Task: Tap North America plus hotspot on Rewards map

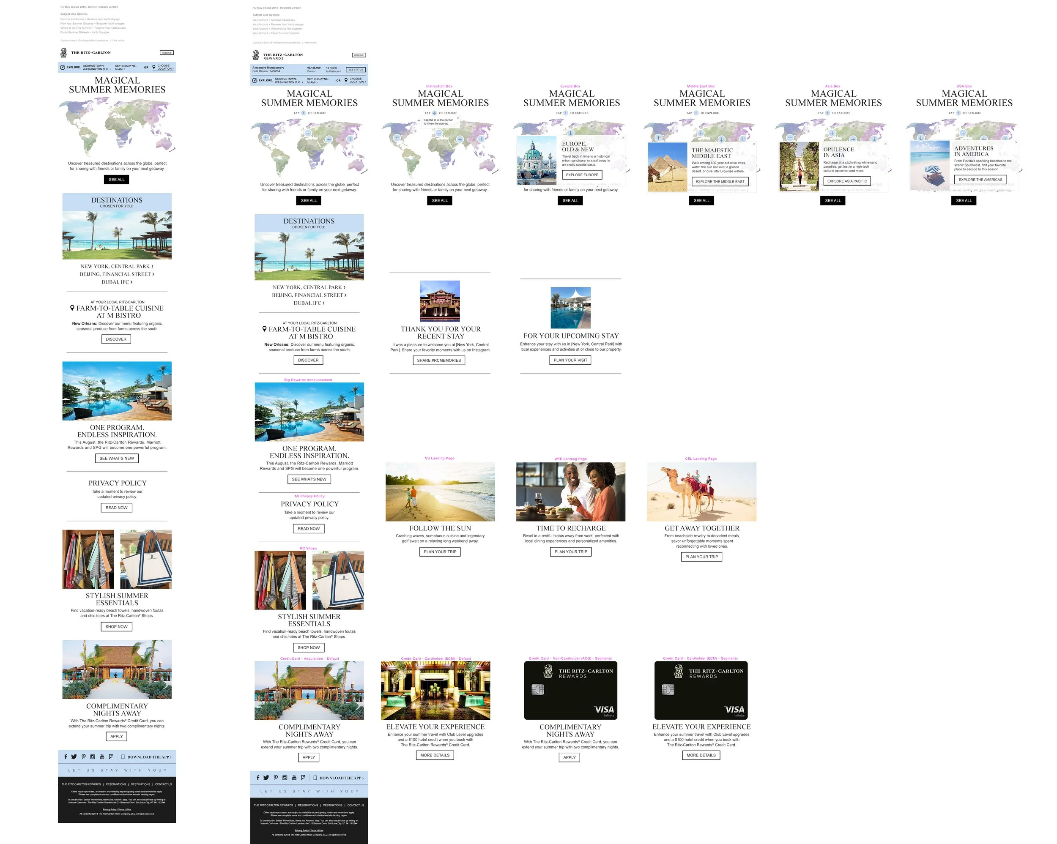Action: 266,138
